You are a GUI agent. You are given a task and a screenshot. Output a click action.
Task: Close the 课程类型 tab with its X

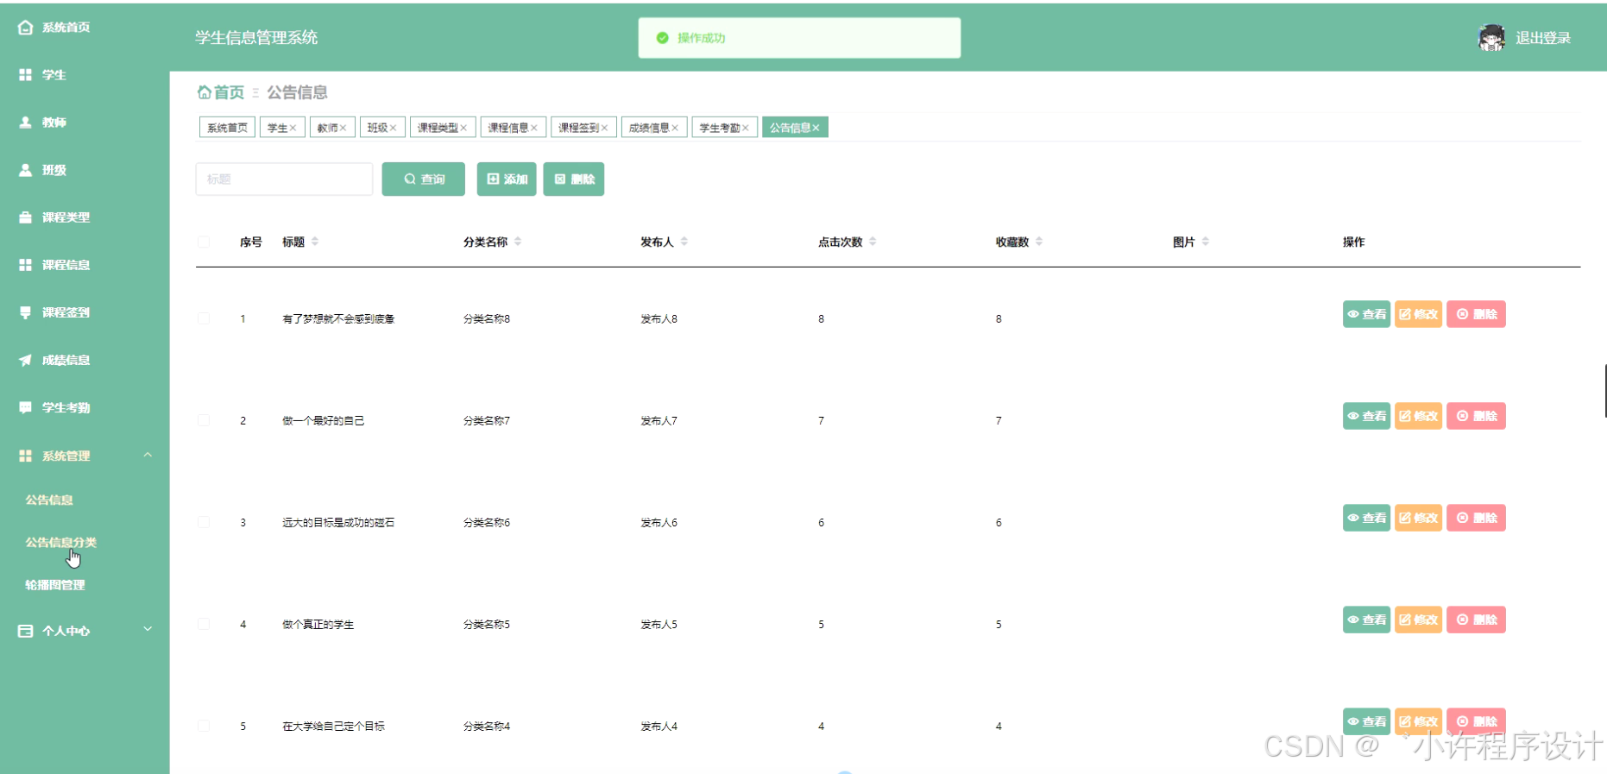(x=463, y=128)
